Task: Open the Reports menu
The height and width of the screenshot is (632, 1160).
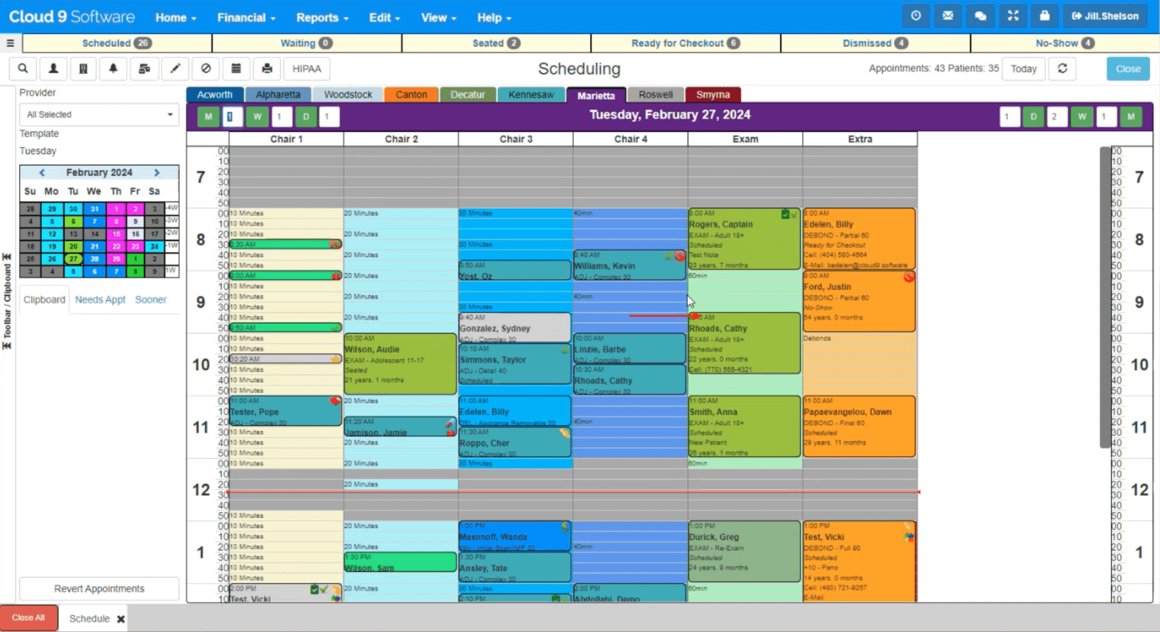Action: point(322,18)
